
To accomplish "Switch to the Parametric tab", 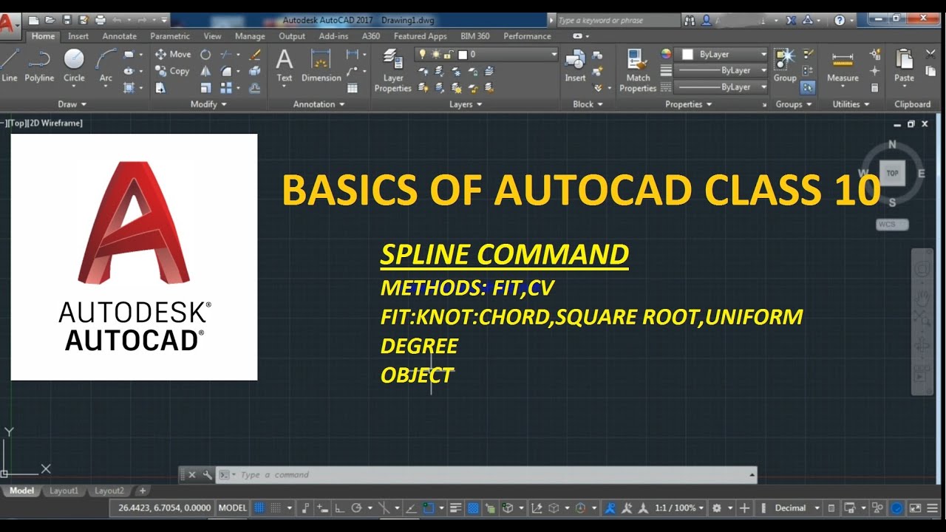I will pyautogui.click(x=171, y=36).
